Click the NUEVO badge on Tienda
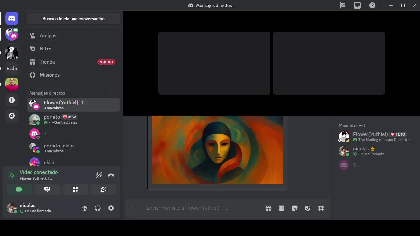Viewport: 420px width, 236px height. 106,62
